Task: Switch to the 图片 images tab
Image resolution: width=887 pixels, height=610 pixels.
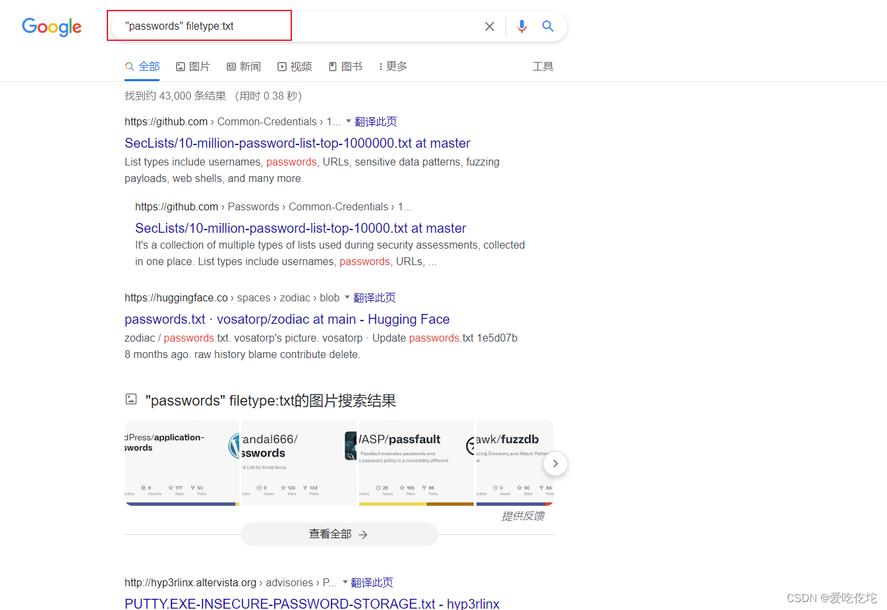Action: (192, 67)
